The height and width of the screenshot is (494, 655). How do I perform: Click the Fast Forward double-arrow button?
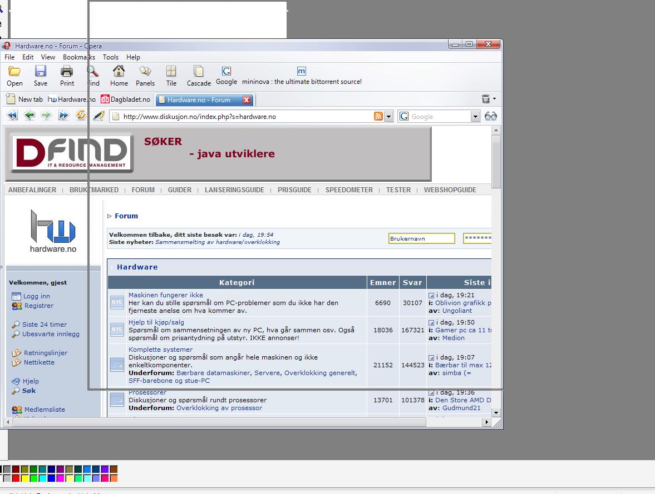pyautogui.click(x=63, y=115)
